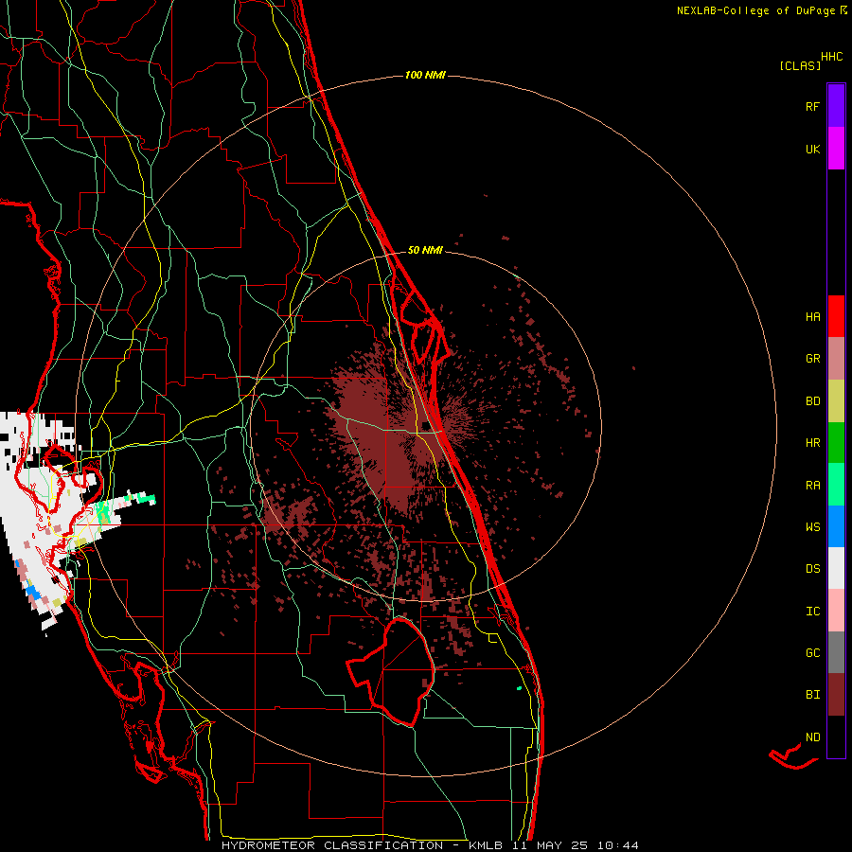Click the NEXLAB-College of DuPage credit text
Screen dimensions: 852x852
pyautogui.click(x=755, y=10)
